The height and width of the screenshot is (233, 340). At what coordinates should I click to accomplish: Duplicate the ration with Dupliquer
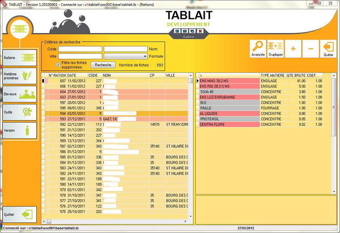[x=276, y=49]
